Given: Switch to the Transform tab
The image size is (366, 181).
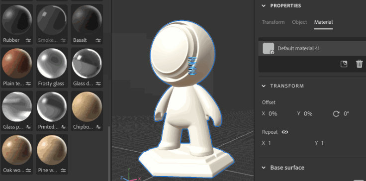Looking at the screenshot, I should [274, 22].
